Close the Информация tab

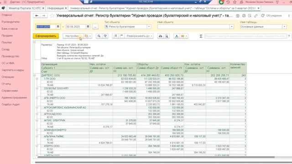coord(66,8)
